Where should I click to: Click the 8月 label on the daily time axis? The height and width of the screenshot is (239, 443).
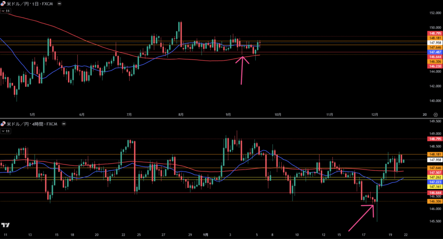(x=180, y=115)
